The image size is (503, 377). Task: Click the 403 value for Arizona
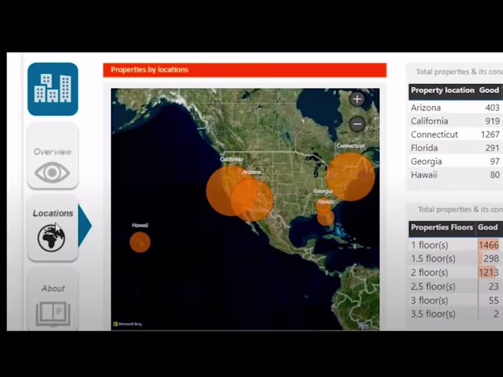[x=492, y=107]
